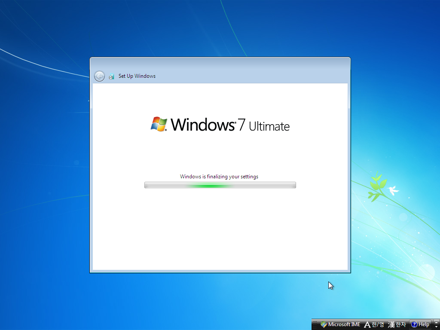The image size is (440, 330).
Task: Toggle the 한/영 Korean/English input mode
Action: [x=374, y=325]
